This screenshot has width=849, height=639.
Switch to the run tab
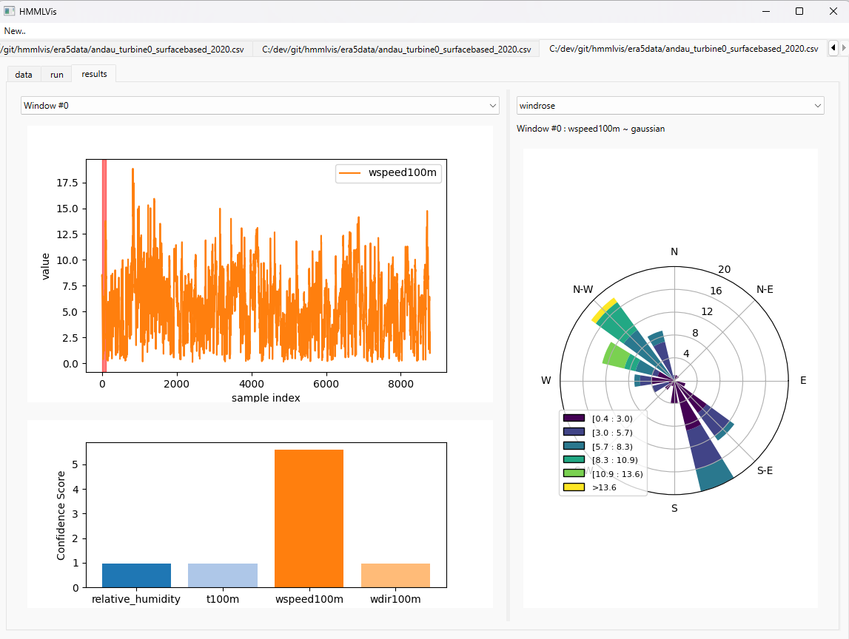click(57, 74)
